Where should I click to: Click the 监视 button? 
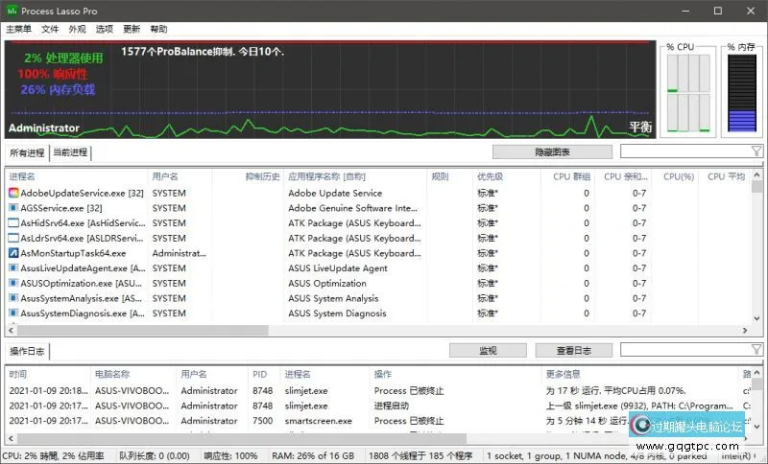click(488, 350)
